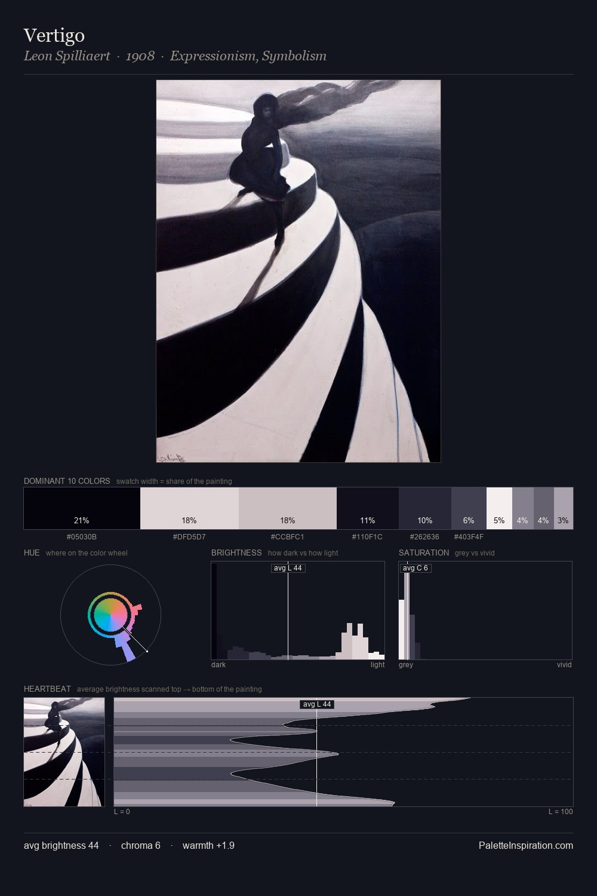
Task: Click the hex code #110F1C
Action: click(368, 537)
